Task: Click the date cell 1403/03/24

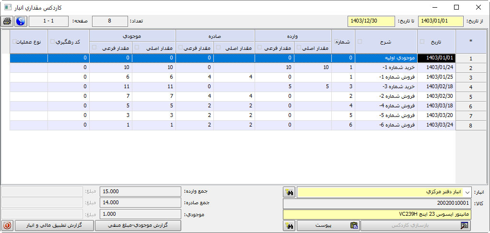Action: point(436,126)
